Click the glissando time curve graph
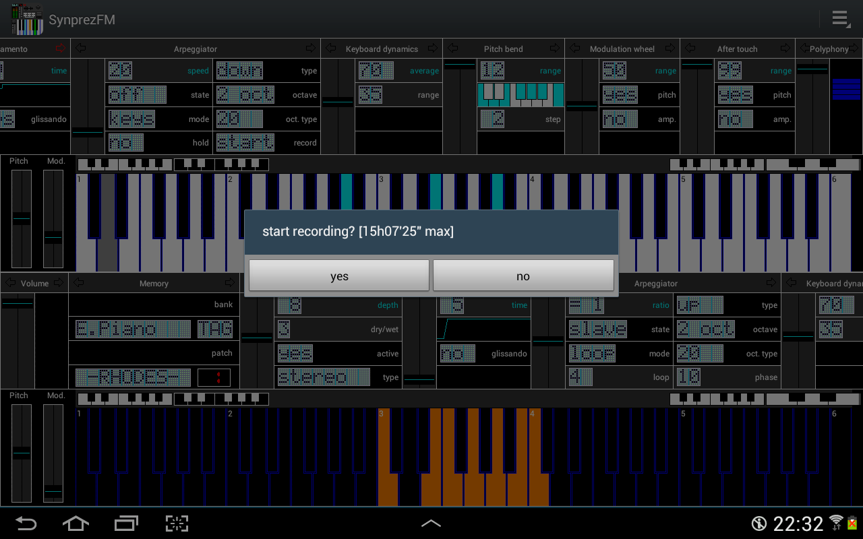Screen dimensions: 863x539 pyautogui.click(x=483, y=329)
